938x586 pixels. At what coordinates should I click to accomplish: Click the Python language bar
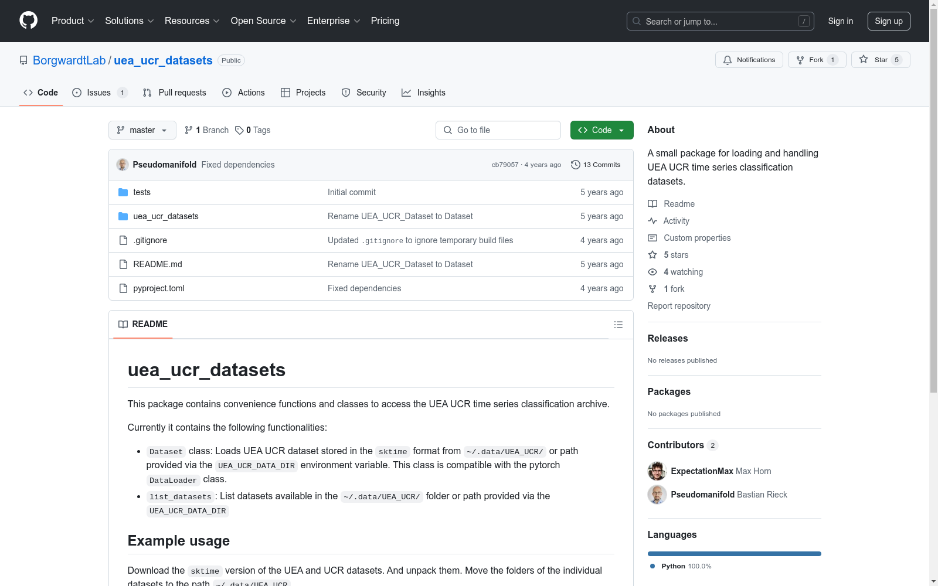pyautogui.click(x=735, y=554)
